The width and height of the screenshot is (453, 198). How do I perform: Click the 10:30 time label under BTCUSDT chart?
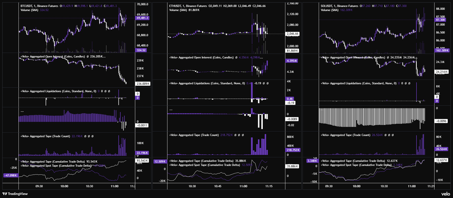pos(90,186)
